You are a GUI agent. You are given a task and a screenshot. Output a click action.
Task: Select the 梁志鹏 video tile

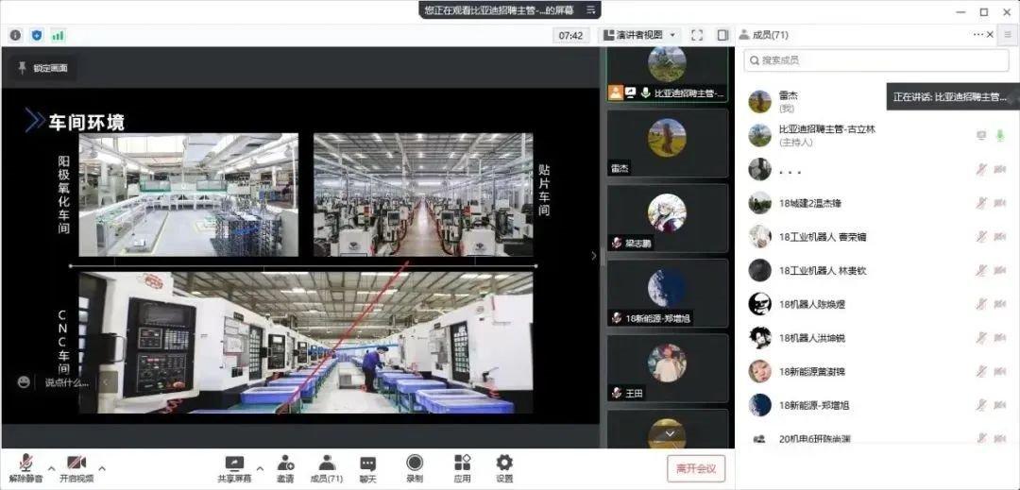pos(667,218)
